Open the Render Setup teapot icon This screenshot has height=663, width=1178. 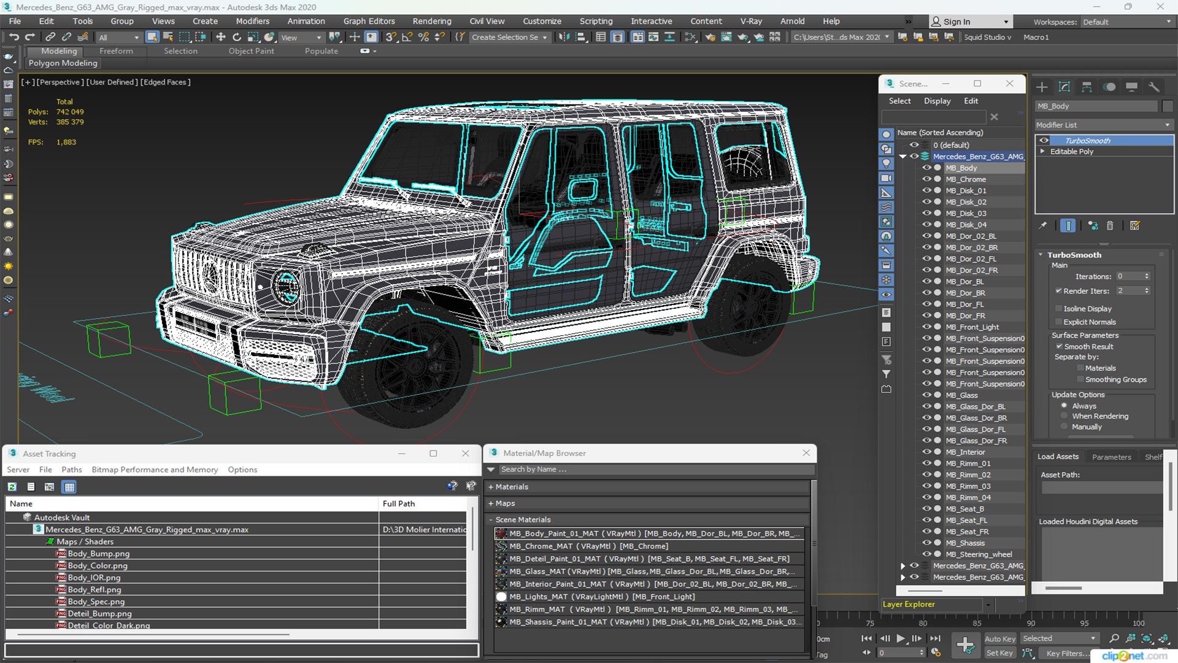click(x=710, y=37)
